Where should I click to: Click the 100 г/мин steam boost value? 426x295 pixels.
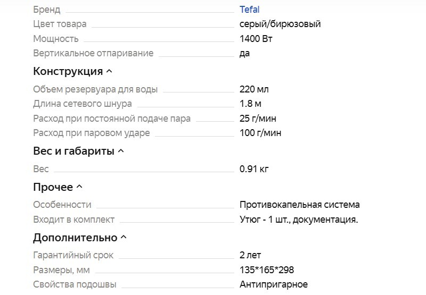tap(260, 133)
